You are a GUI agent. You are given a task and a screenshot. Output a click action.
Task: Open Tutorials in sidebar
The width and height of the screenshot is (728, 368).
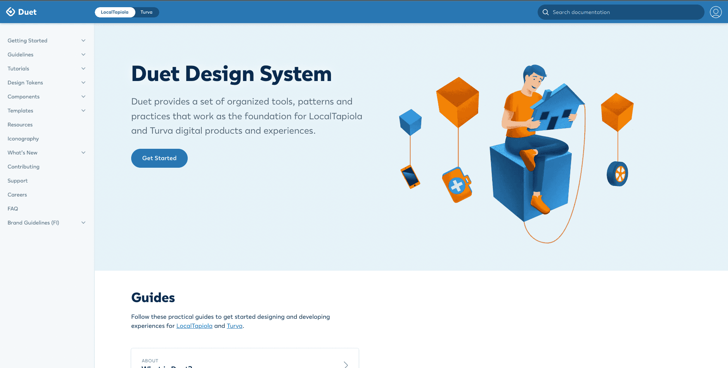point(18,69)
